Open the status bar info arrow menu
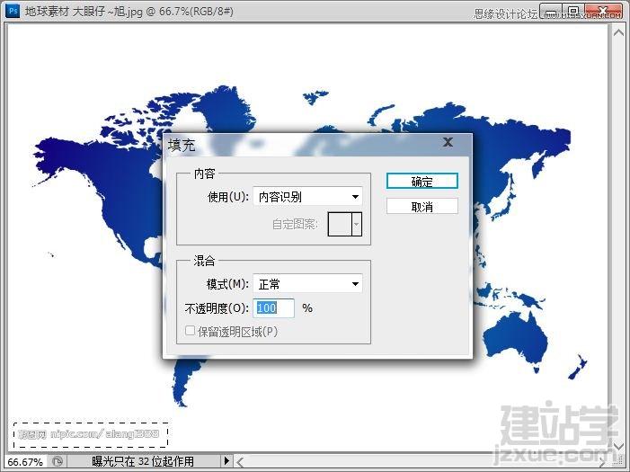This screenshot has height=472, width=630. coord(226,460)
